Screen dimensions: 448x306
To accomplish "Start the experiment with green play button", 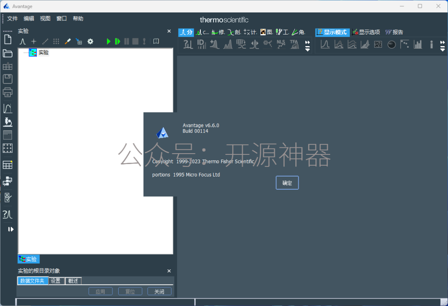I will click(x=109, y=42).
